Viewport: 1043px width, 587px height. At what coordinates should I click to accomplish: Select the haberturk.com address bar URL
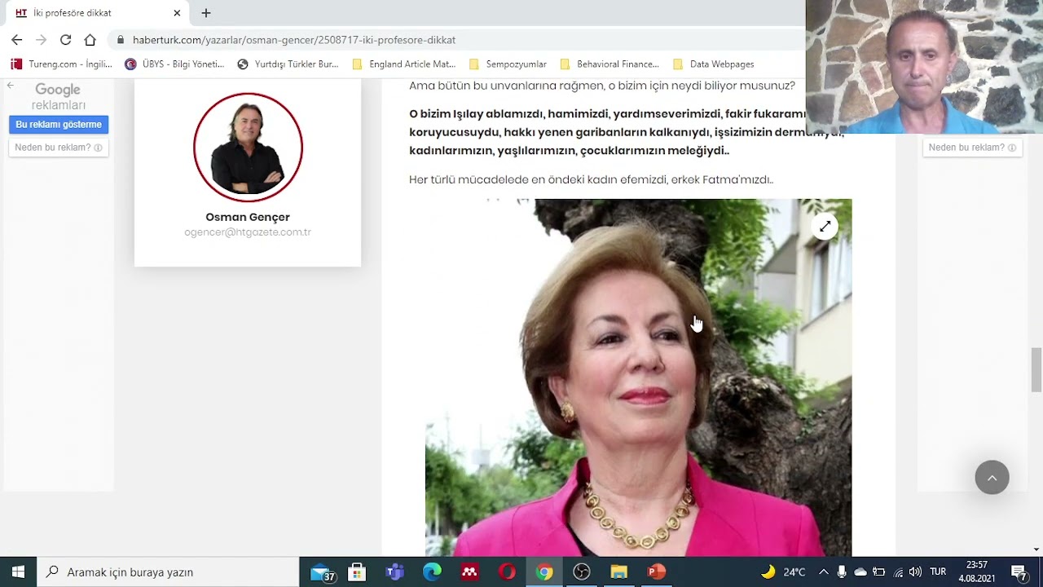(x=294, y=40)
